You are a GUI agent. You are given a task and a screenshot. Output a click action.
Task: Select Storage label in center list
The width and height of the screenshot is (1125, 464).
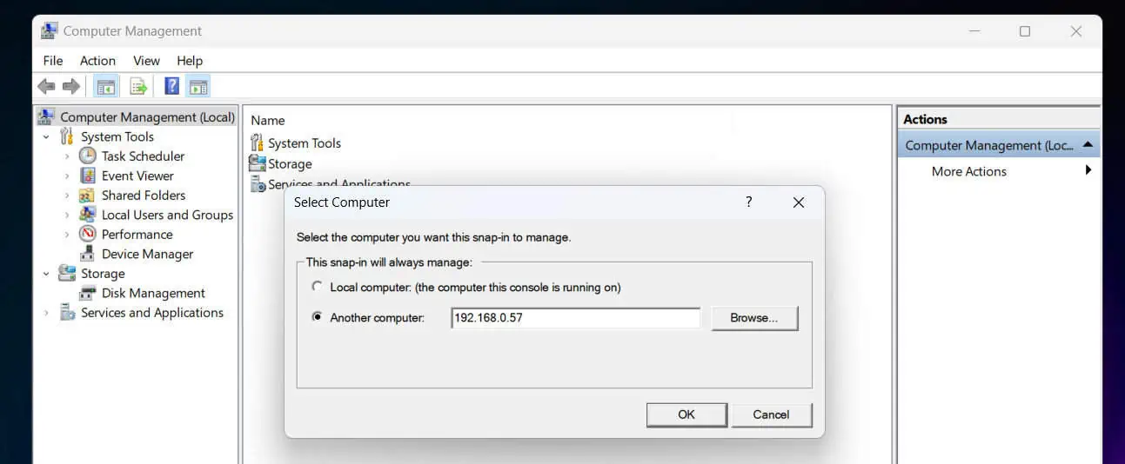click(x=290, y=163)
